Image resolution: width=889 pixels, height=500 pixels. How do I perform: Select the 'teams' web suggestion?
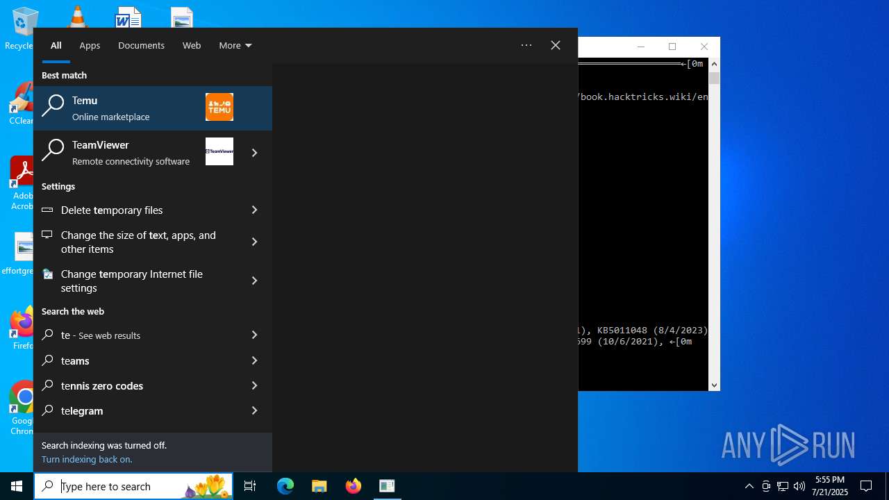135,360
